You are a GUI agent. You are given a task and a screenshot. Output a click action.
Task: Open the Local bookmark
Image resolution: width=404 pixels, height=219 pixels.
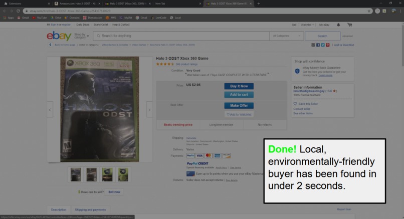[175, 18]
